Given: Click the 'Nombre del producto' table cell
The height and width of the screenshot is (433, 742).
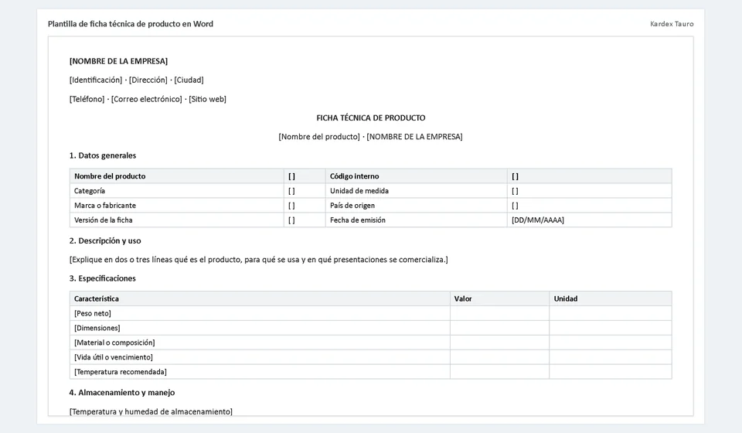Looking at the screenshot, I should 177,176.
